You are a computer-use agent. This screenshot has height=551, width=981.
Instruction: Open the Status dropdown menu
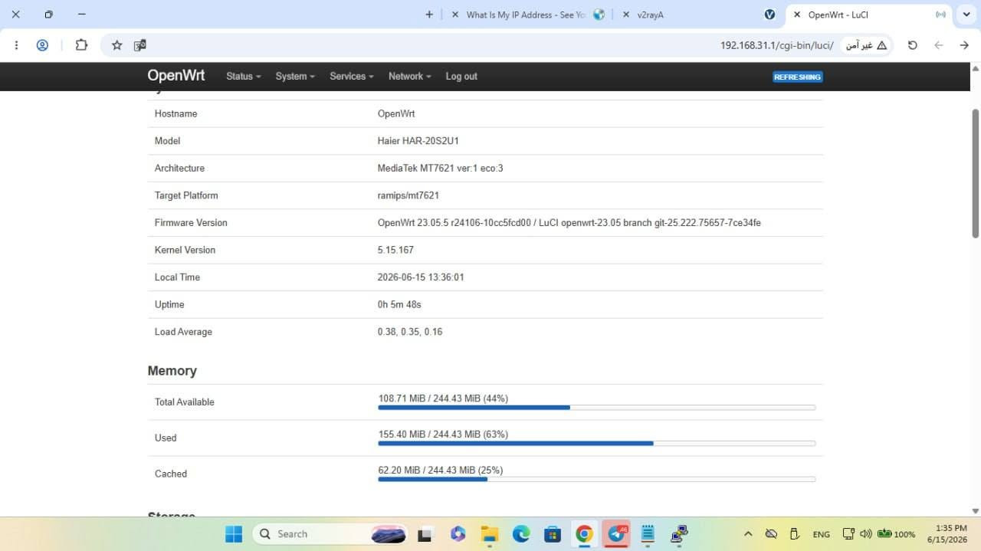pos(244,77)
